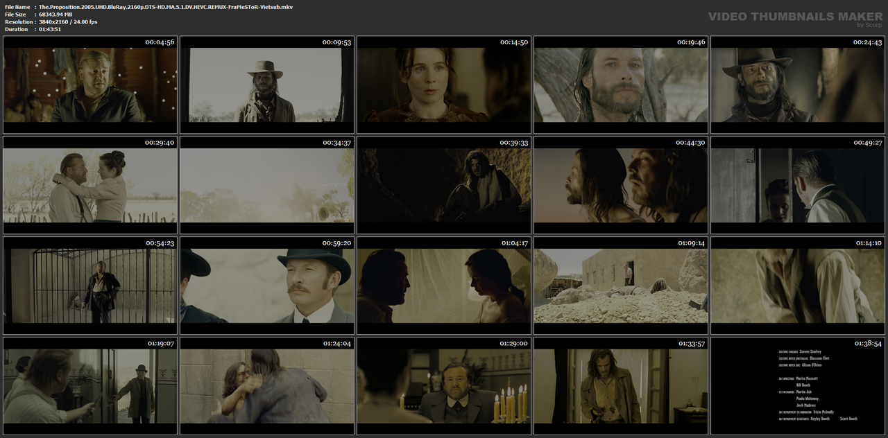
Task: Click the Duration label
Action: [16, 29]
